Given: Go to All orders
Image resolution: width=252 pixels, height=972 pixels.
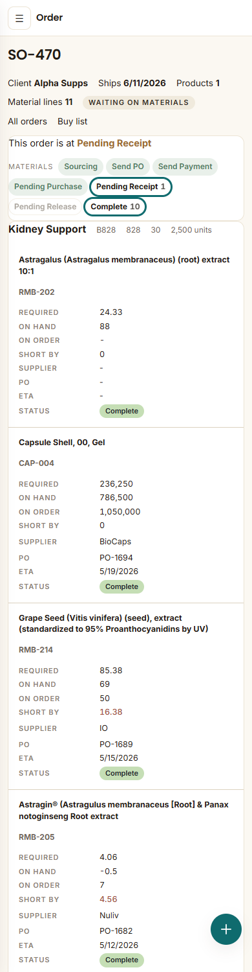Looking at the screenshot, I should coord(27,121).
